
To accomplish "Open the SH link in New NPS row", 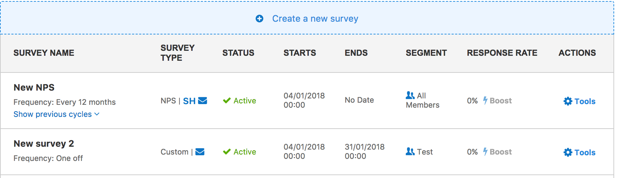I will tap(189, 101).
